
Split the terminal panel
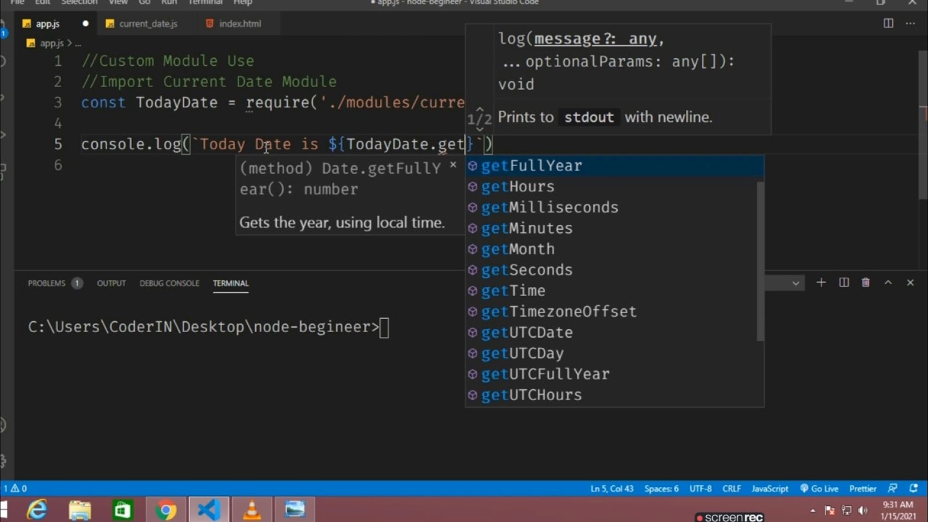coord(844,283)
